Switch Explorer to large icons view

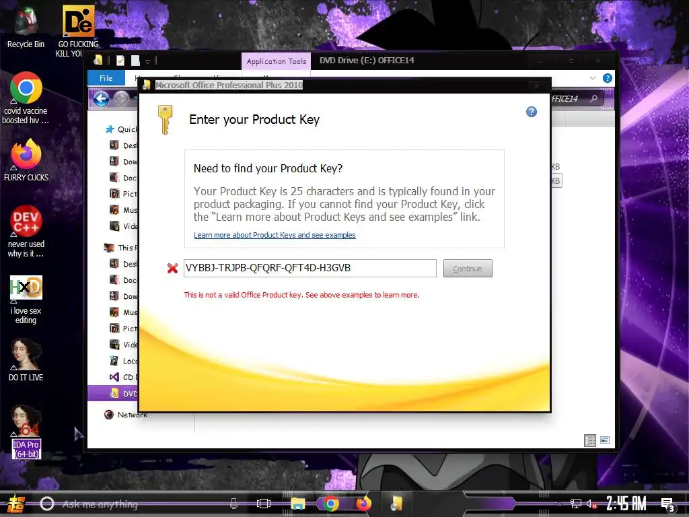point(605,440)
